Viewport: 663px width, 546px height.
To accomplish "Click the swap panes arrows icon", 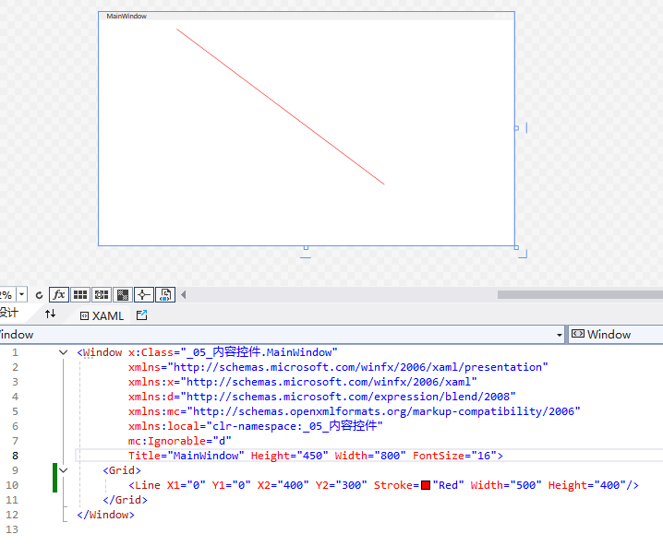I will click(x=51, y=315).
